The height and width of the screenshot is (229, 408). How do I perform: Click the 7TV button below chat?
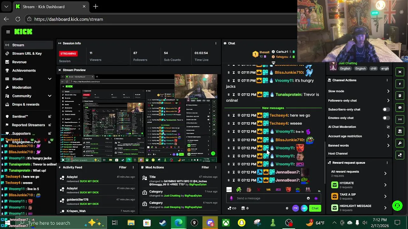[295, 208]
